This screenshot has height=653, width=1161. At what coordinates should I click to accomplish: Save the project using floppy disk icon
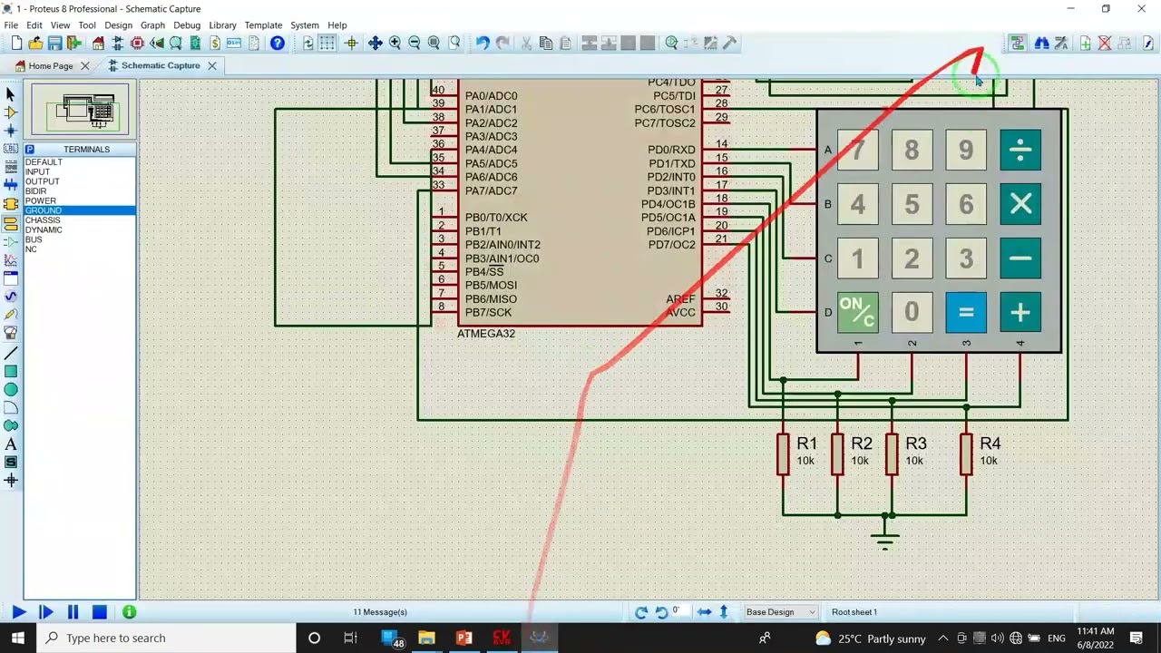point(54,43)
